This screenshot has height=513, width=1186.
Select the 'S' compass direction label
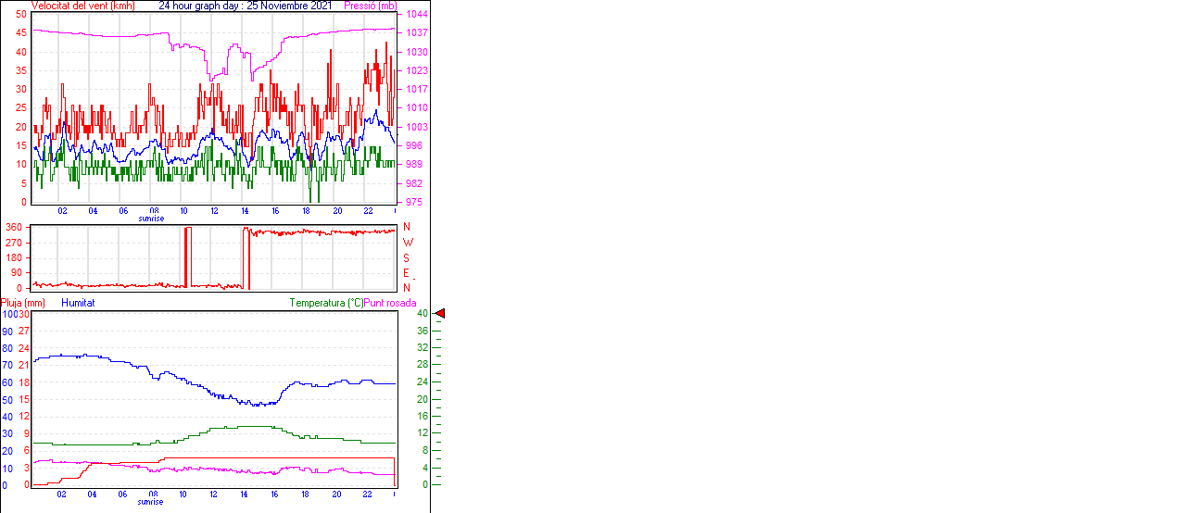406,257
